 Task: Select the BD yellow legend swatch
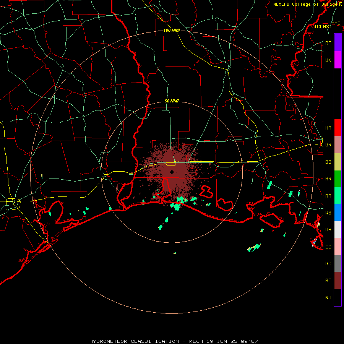pyautogui.click(x=338, y=162)
